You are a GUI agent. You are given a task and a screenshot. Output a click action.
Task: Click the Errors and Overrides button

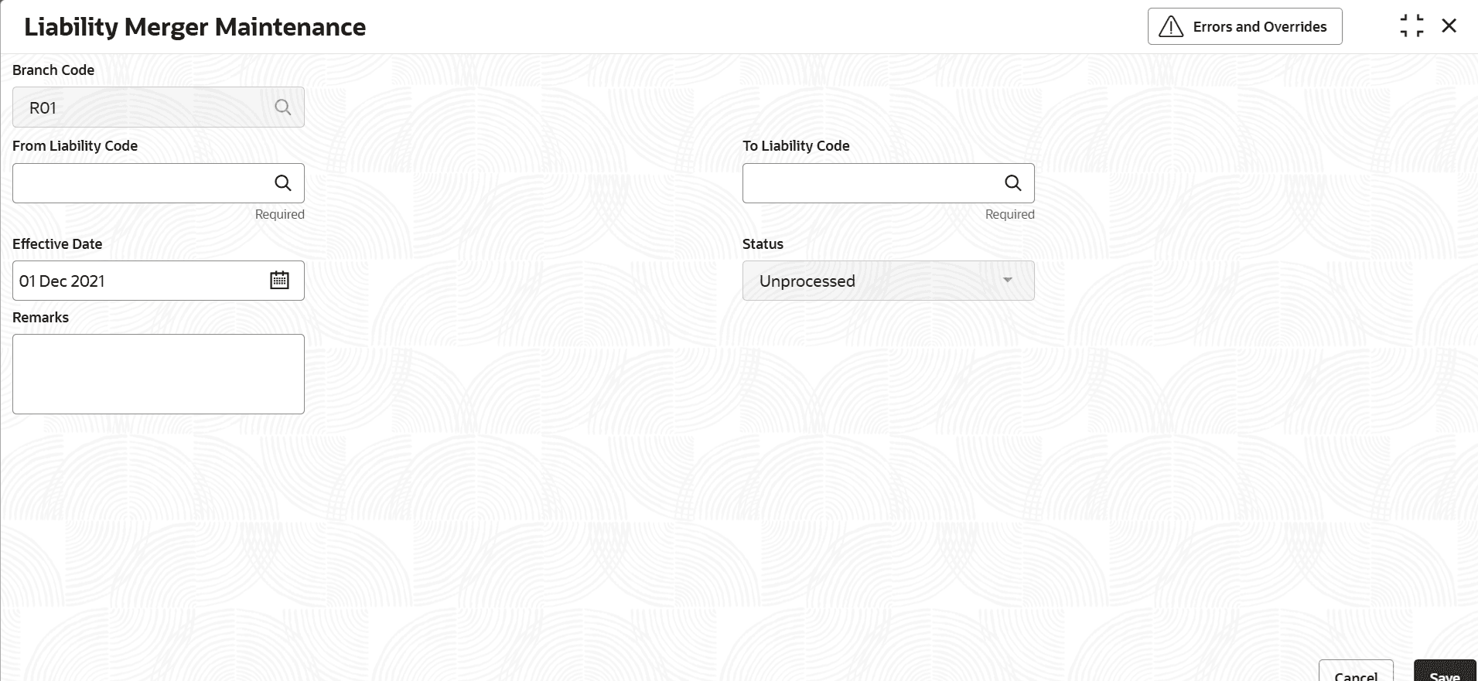click(1244, 27)
